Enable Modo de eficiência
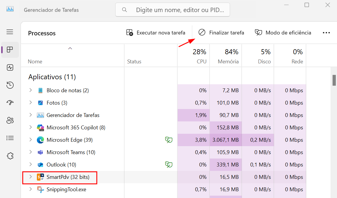Image resolution: width=337 pixels, height=198 pixels. (283, 33)
